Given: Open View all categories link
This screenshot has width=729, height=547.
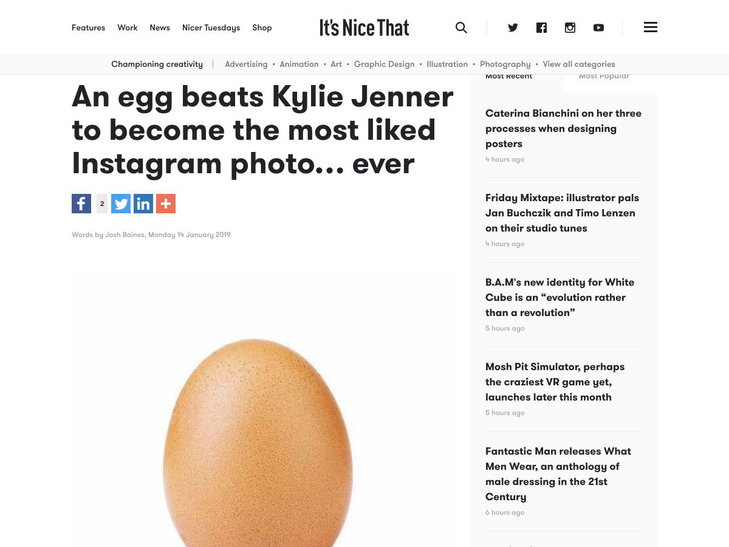Looking at the screenshot, I should [578, 64].
